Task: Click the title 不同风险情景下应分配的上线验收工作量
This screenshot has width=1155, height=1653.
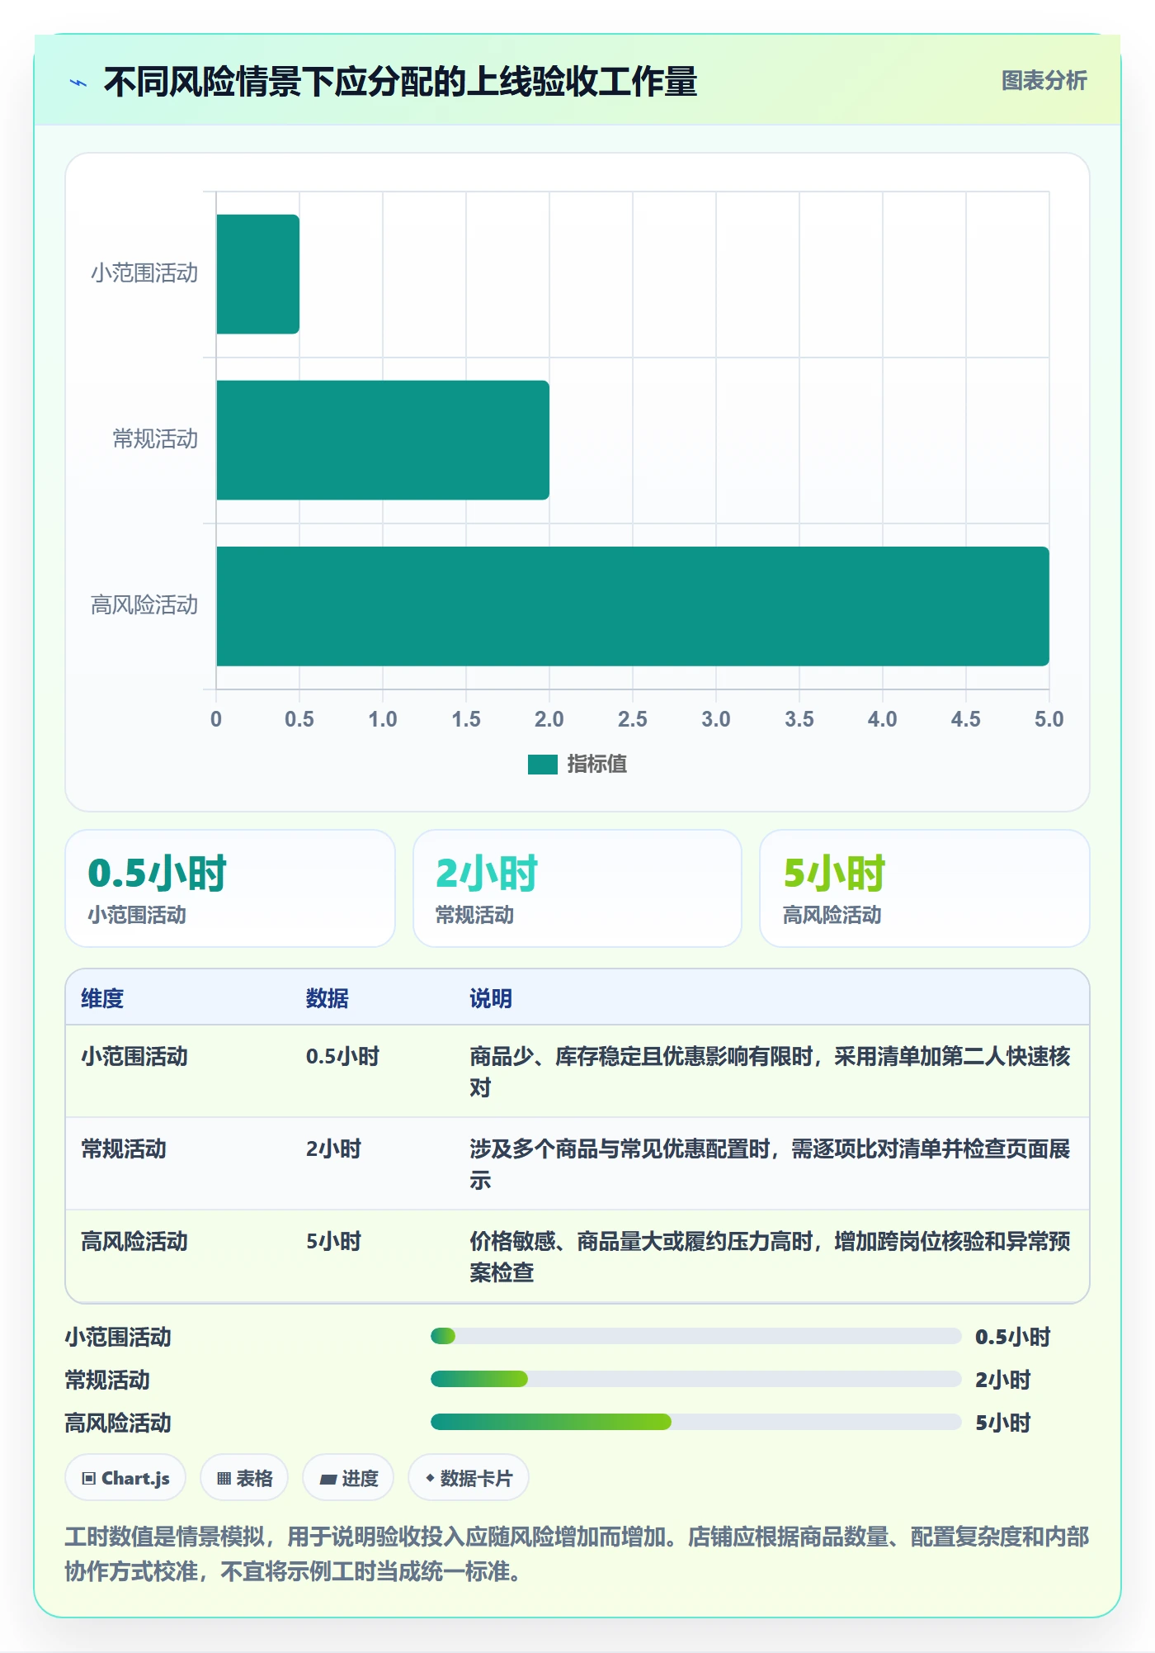Action: coord(400,82)
